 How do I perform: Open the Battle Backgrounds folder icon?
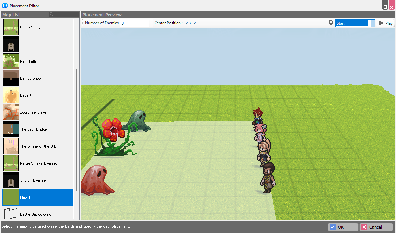tap(10, 214)
